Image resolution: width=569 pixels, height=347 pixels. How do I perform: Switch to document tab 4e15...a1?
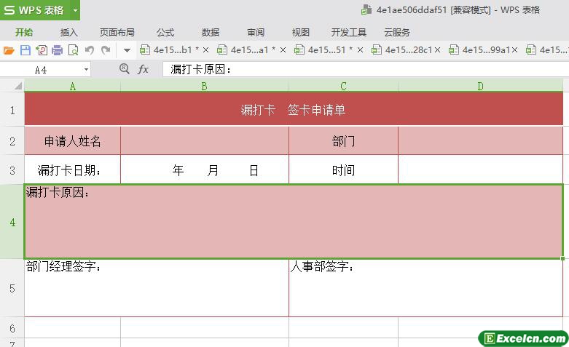[x=246, y=50]
